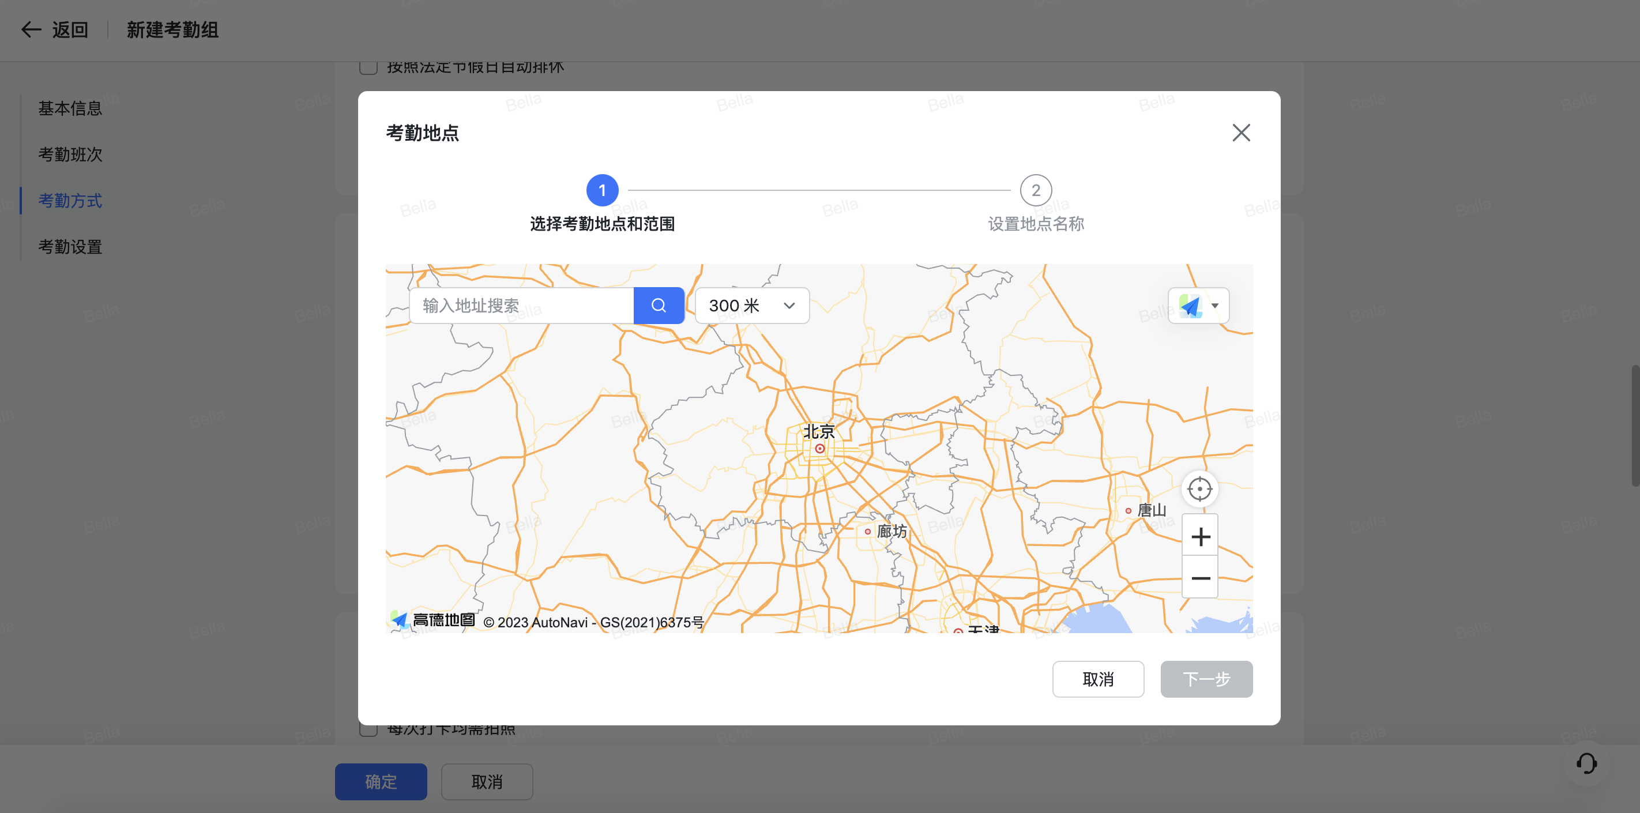Locate current position with crosshair icon
1640x813 pixels.
click(x=1199, y=489)
